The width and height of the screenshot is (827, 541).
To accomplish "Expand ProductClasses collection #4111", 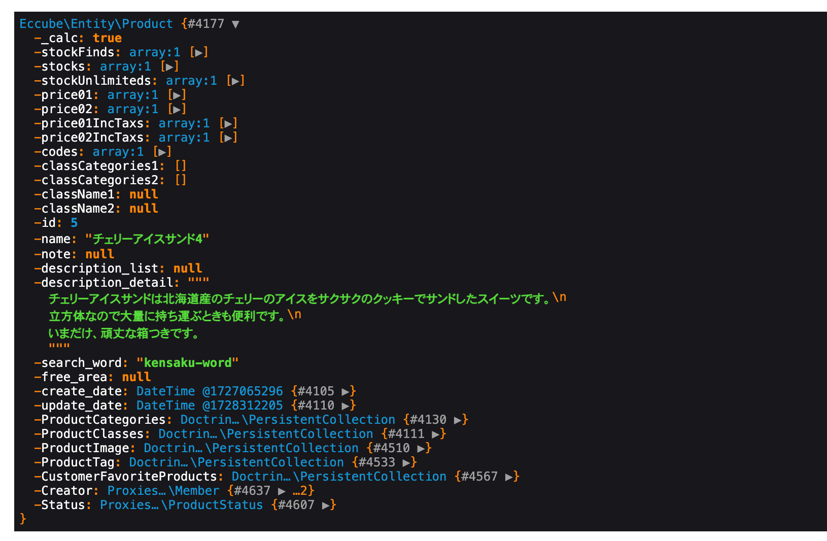I will [x=436, y=434].
